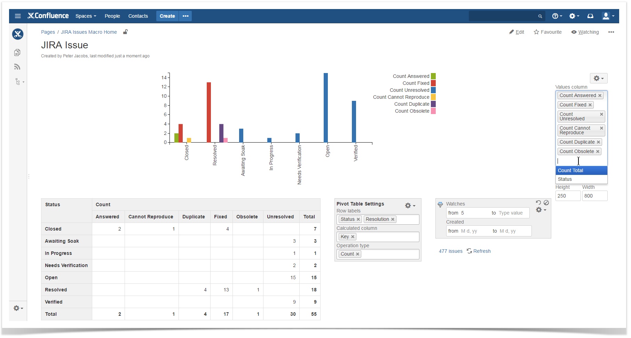Image resolution: width=631 pixels, height=338 pixels.
Task: Click the Needs Verification row label
Action: (66, 265)
